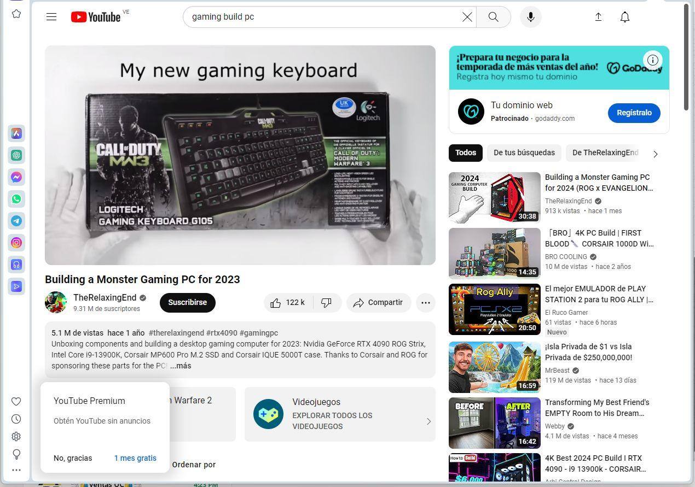Click the voice search microphone icon
The image size is (695, 487).
tap(530, 17)
